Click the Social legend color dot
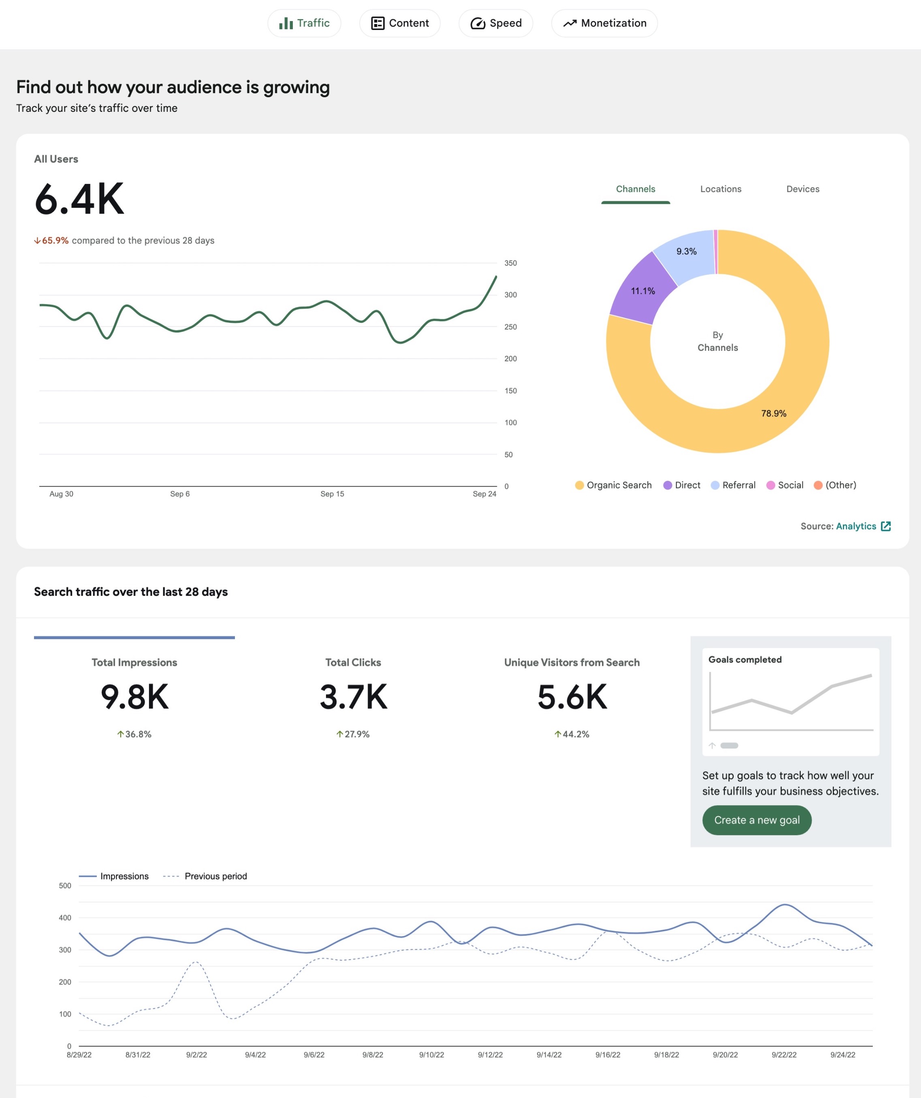Viewport: 921px width, 1098px height. (x=770, y=485)
